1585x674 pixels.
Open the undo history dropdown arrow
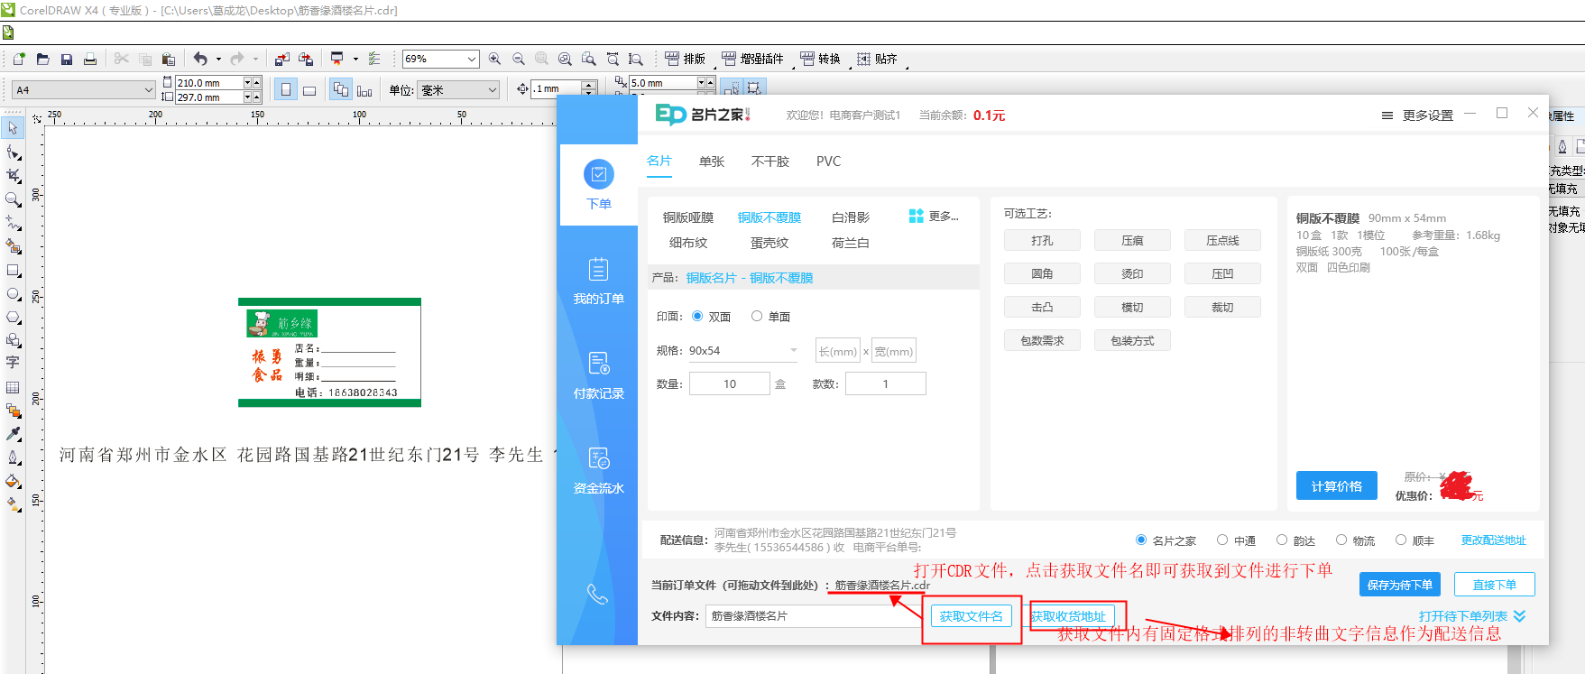(218, 60)
